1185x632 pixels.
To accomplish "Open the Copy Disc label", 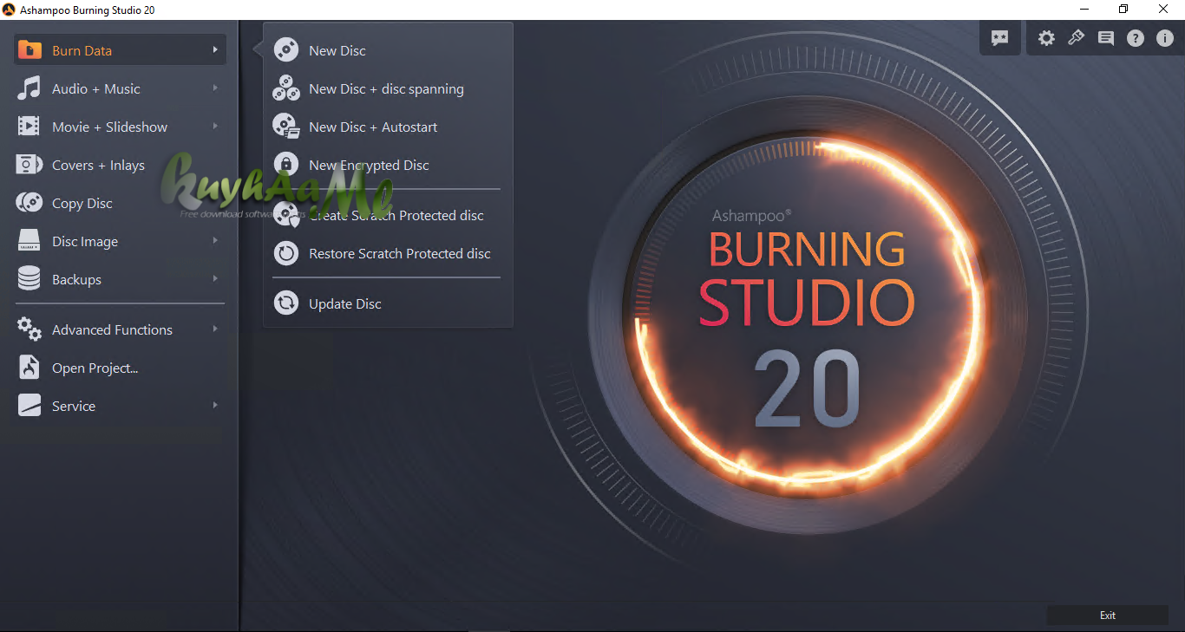I will tap(82, 204).
